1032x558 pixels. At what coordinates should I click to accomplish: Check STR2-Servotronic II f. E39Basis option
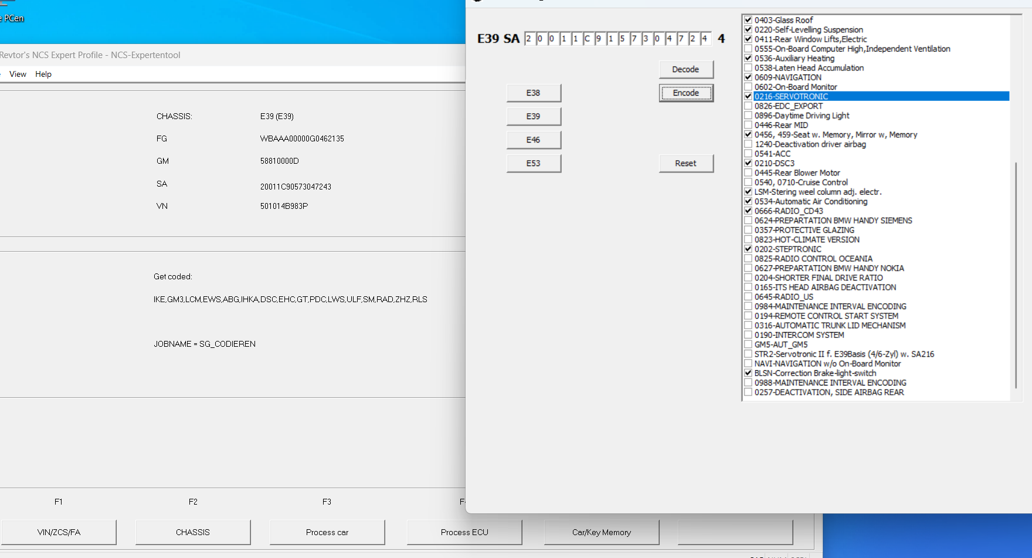[748, 354]
